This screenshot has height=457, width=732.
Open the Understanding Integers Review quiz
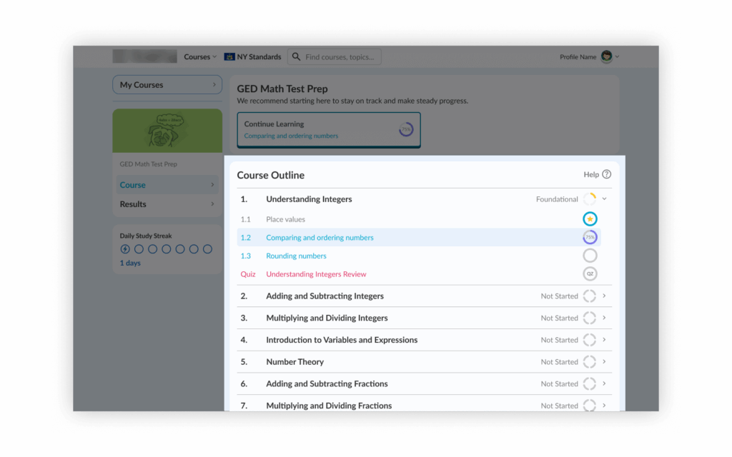pos(316,274)
